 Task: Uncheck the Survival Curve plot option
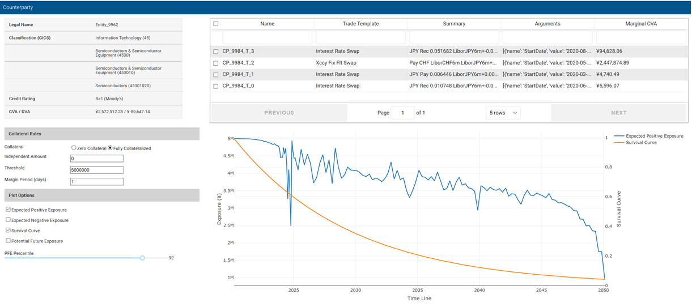(8, 231)
